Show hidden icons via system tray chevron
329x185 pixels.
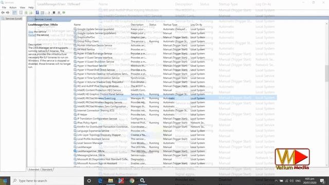click(x=276, y=181)
